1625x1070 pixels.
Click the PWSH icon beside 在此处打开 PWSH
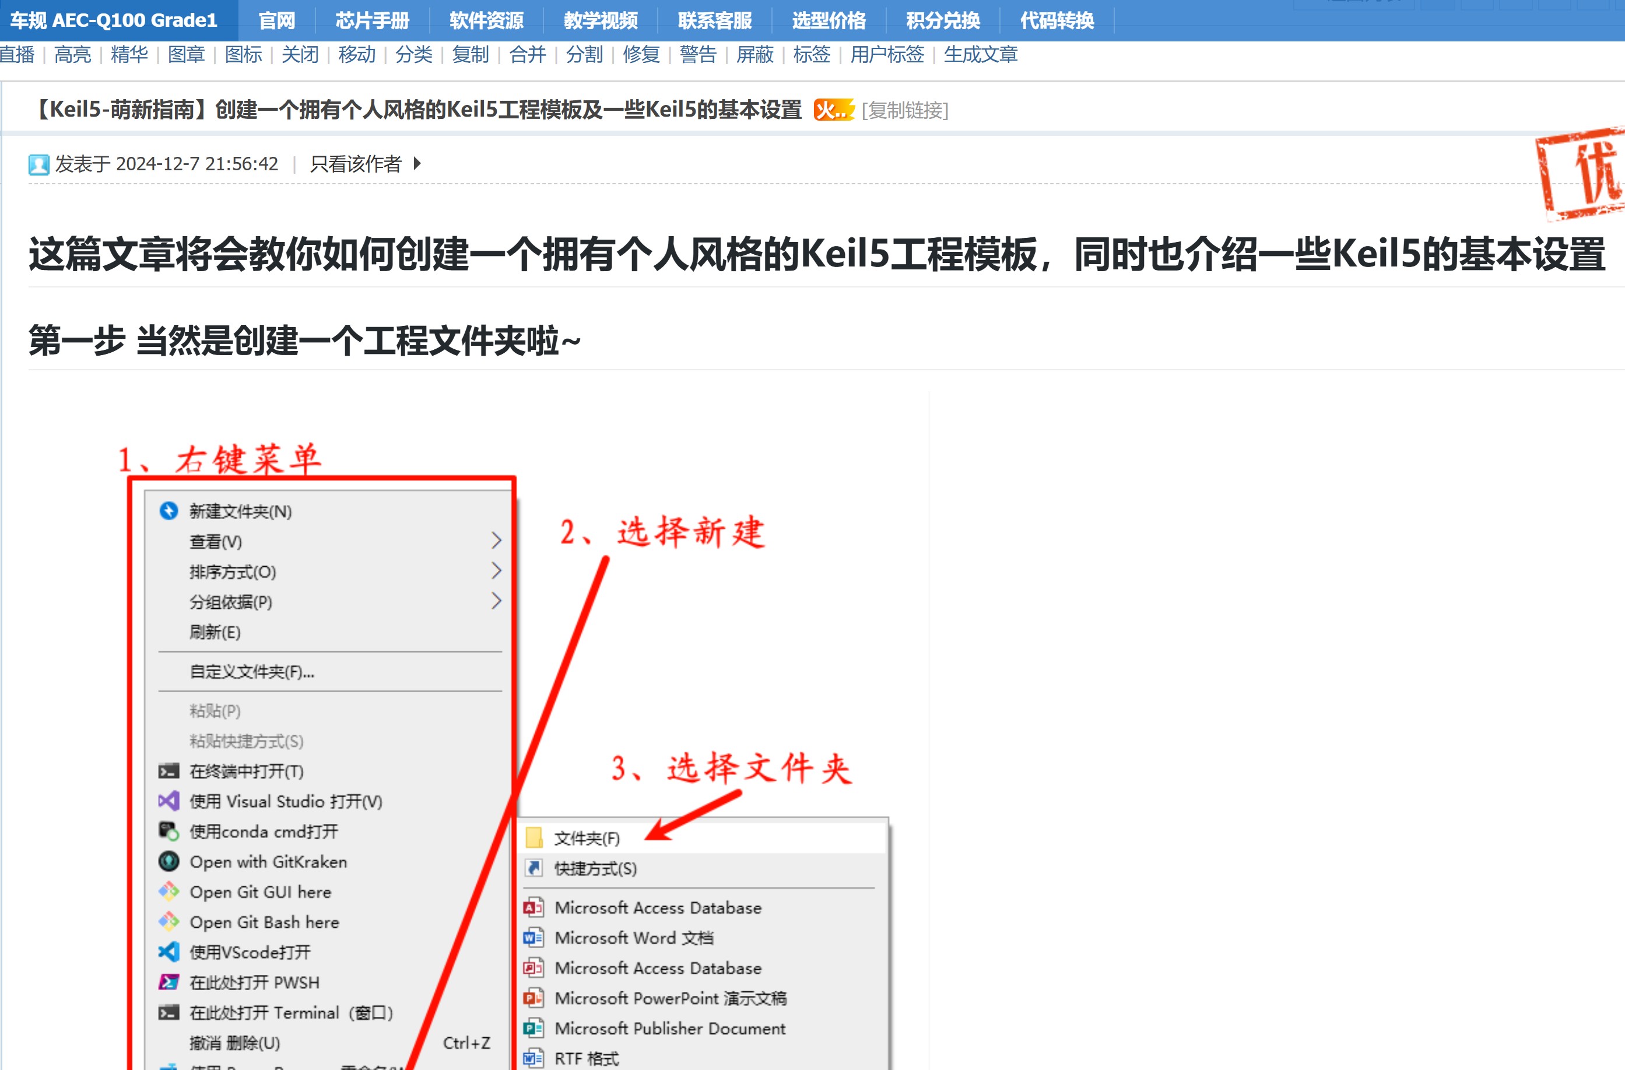pyautogui.click(x=169, y=982)
